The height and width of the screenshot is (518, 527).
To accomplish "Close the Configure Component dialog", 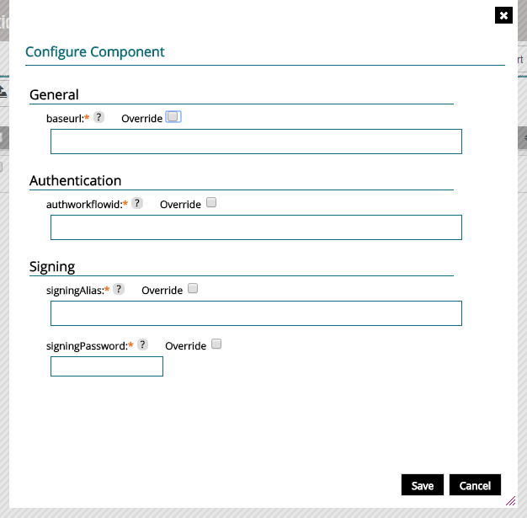I will pos(503,15).
